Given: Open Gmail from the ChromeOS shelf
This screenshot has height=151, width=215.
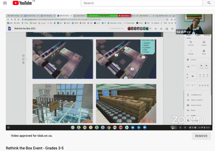Looking at the screenshot, I should (x=115, y=127).
